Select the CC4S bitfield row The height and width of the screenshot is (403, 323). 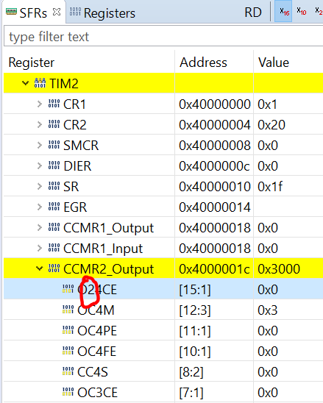(x=163, y=371)
